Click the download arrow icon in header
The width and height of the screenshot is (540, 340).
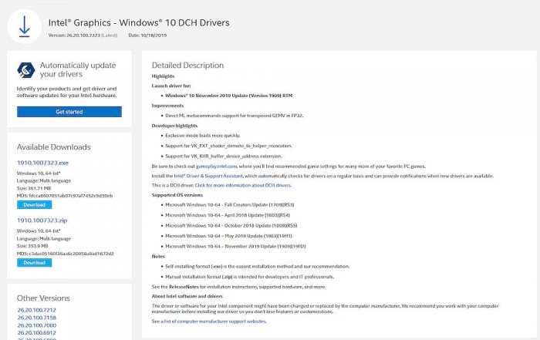25,26
